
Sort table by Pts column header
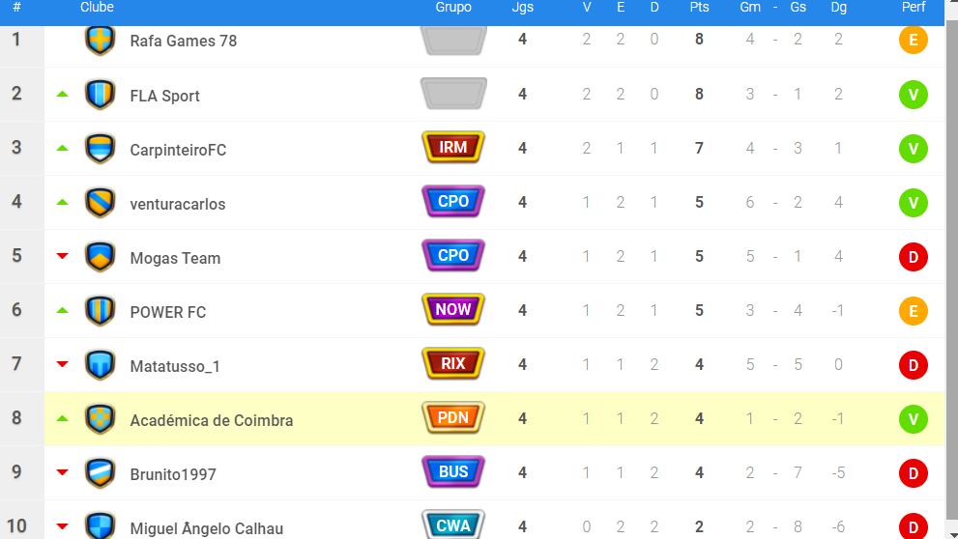[699, 8]
